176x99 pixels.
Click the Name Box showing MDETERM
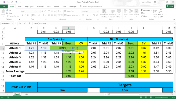(7, 23)
